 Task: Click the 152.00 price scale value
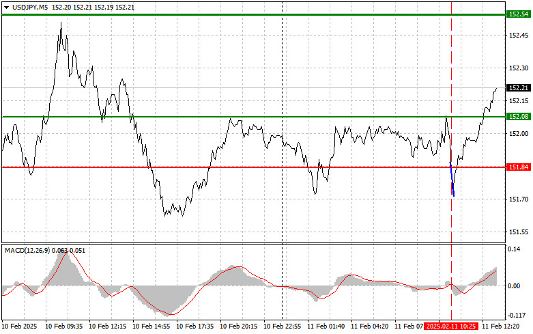pos(519,134)
